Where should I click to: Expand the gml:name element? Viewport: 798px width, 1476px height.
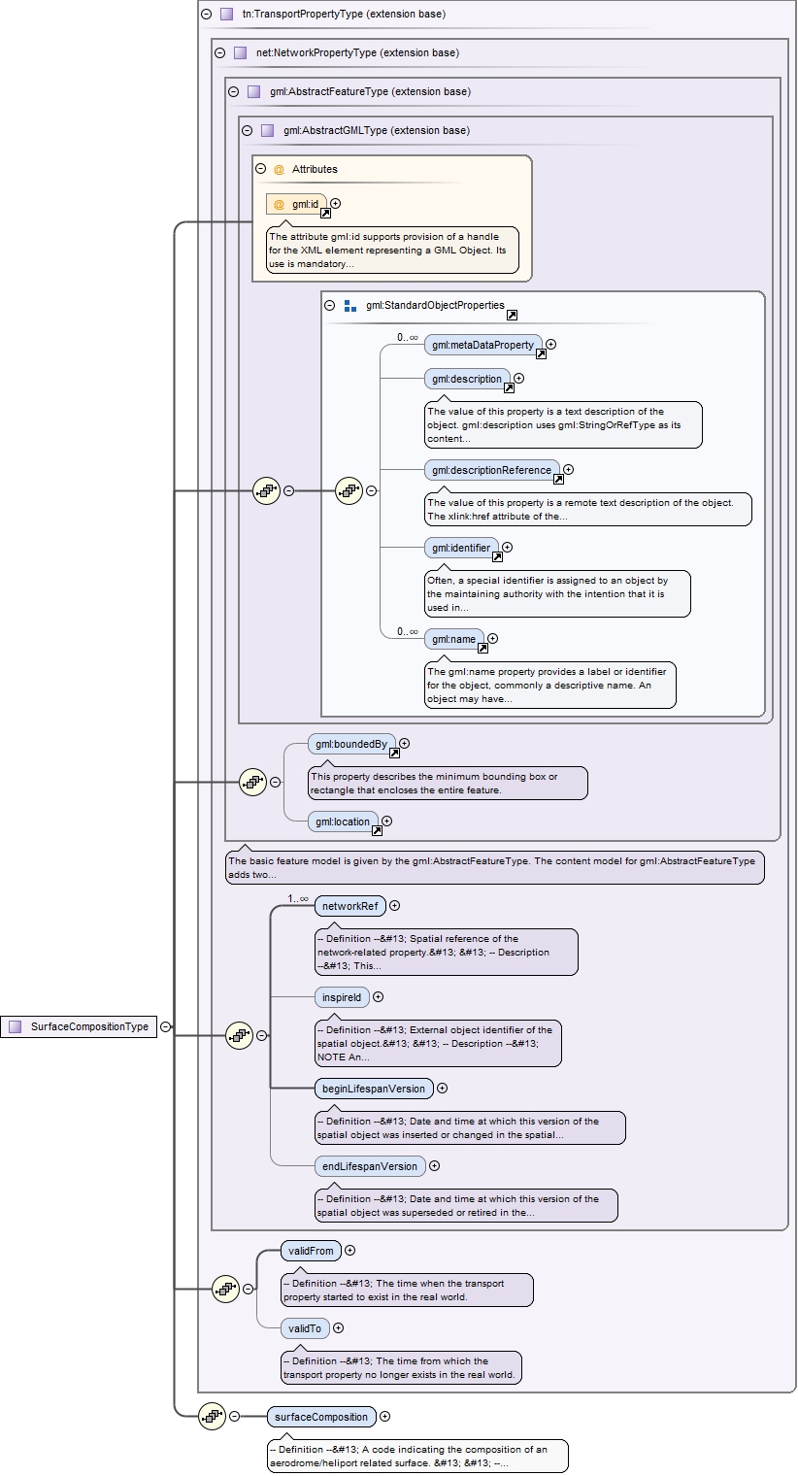[x=492, y=639]
